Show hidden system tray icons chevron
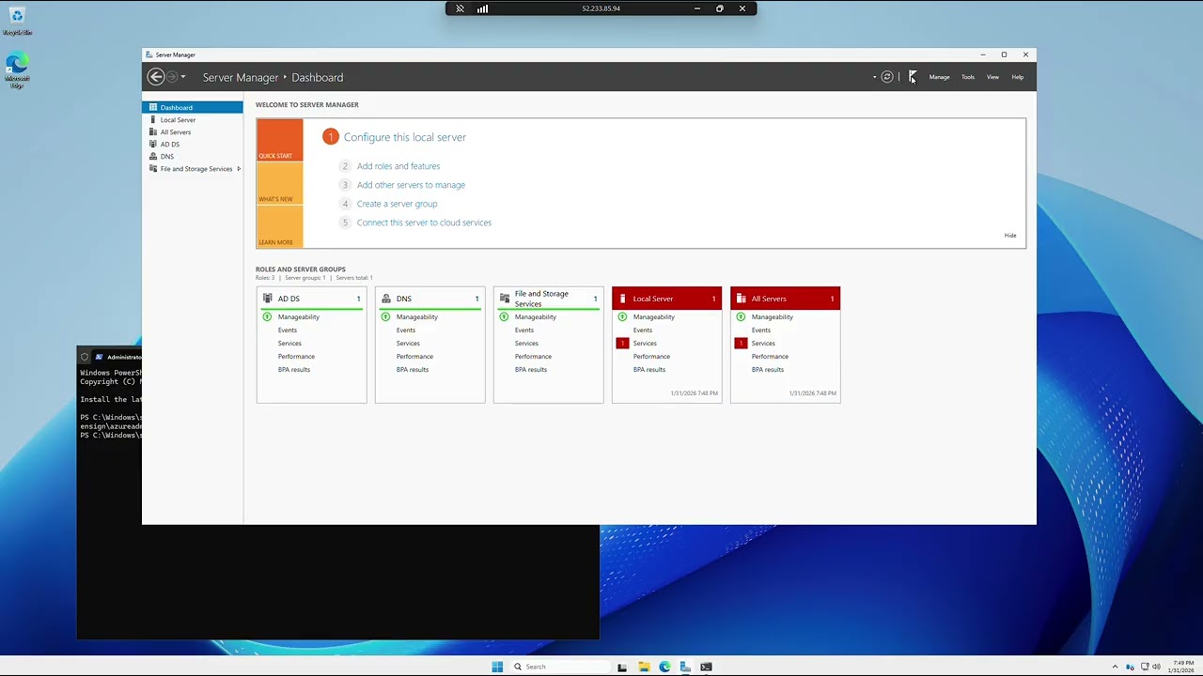Image resolution: width=1203 pixels, height=676 pixels. [x=1116, y=667]
